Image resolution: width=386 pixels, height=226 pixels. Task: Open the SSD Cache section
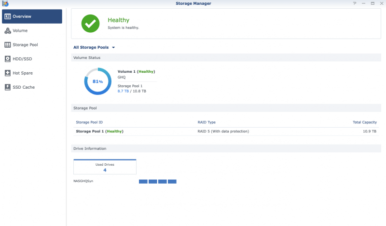(23, 87)
